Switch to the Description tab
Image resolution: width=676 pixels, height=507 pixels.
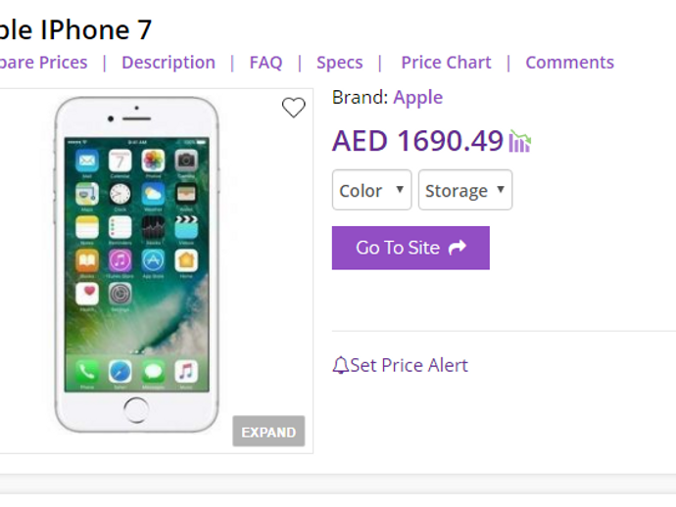tap(168, 63)
